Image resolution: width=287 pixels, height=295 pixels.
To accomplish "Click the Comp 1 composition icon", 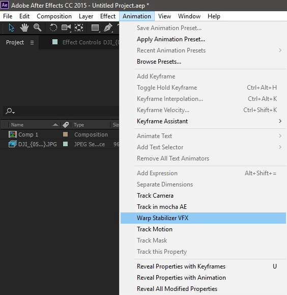I will 13,135.
